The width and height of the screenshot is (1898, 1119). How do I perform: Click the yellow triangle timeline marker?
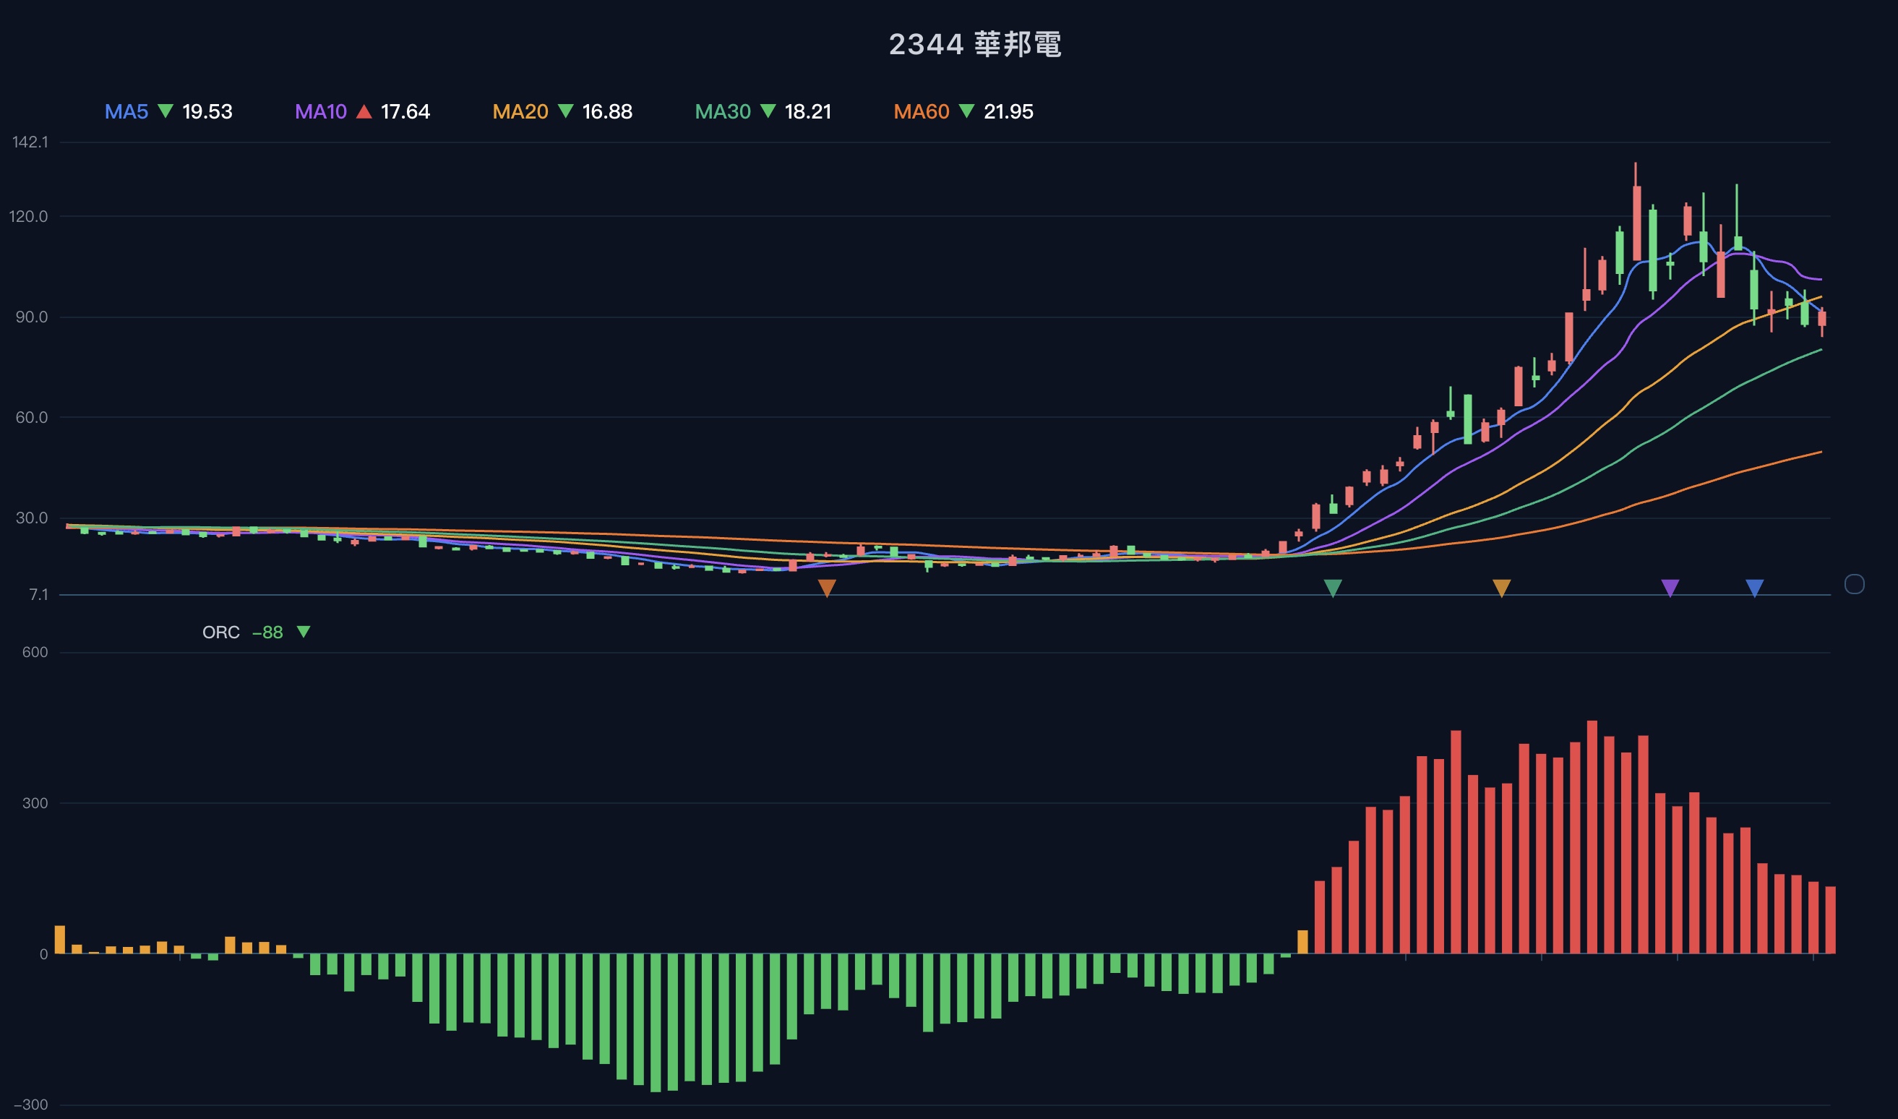[x=1500, y=588]
